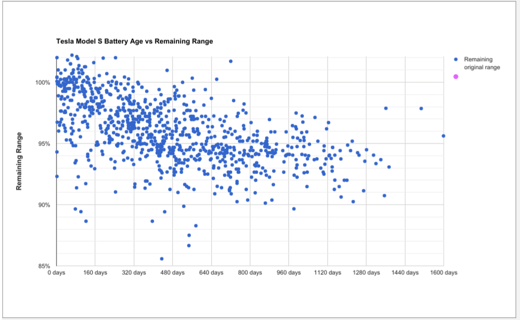Click the blue legend marker for Remaining original range
Viewport: 520px width, 320px height.
pyautogui.click(x=455, y=59)
